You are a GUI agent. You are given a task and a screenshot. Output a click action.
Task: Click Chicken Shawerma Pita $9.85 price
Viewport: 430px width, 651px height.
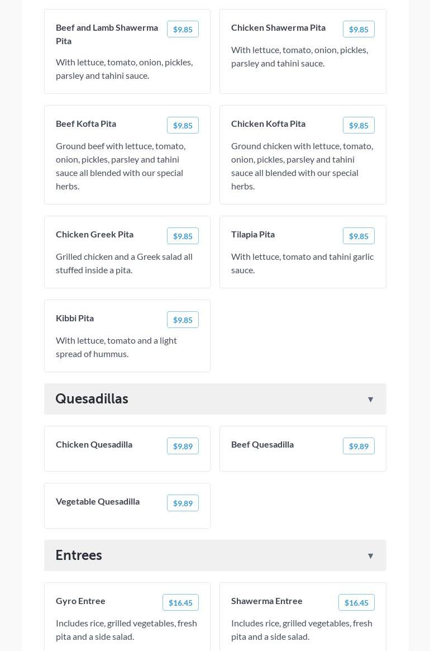tap(359, 29)
